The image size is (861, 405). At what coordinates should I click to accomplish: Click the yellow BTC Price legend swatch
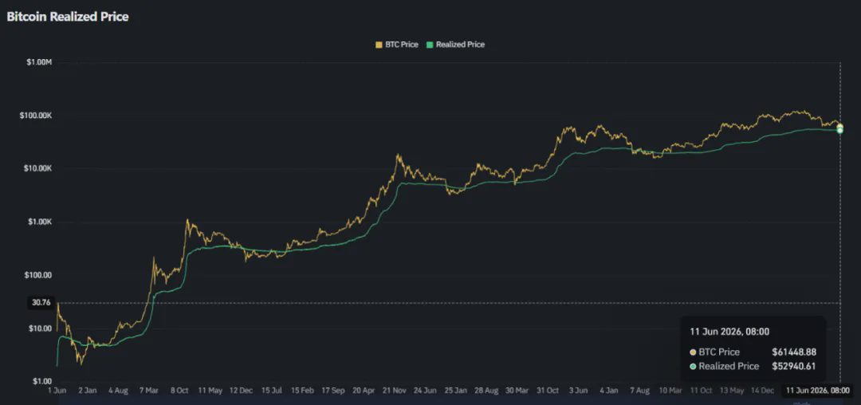pos(379,45)
